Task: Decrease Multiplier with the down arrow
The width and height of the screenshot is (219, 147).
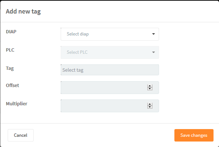Action: pos(150,107)
